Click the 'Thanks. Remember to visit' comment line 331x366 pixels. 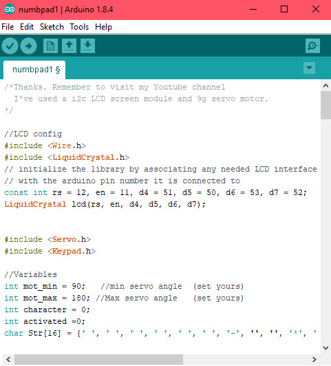pos(115,87)
